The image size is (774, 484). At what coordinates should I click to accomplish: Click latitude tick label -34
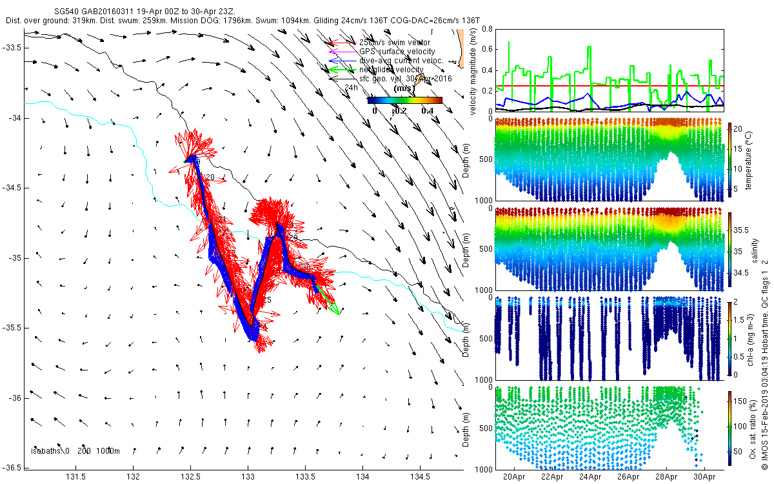tap(15, 118)
